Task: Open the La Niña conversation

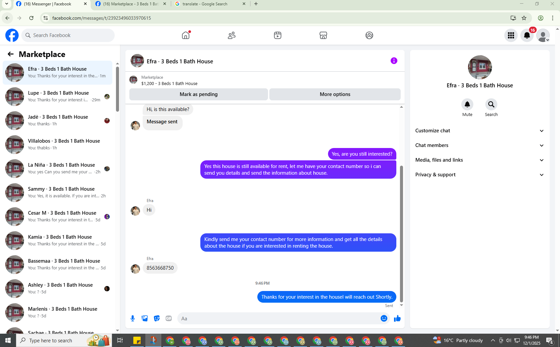Action: (x=58, y=168)
